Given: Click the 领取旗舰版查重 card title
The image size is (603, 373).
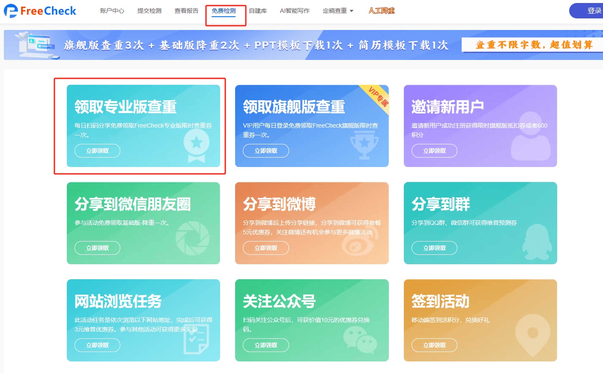Looking at the screenshot, I should coord(294,107).
